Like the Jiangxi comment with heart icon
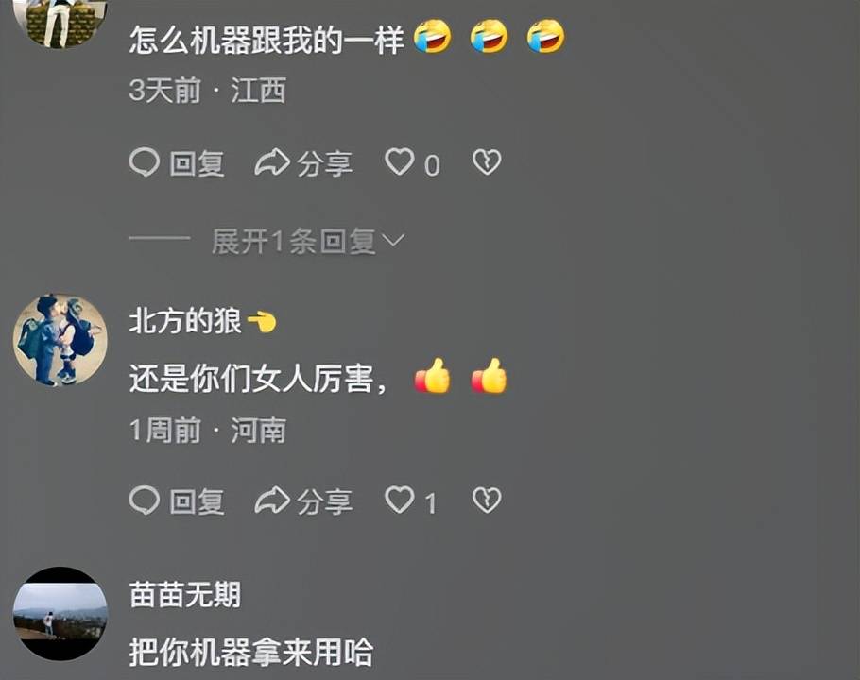This screenshot has width=860, height=680. click(399, 162)
